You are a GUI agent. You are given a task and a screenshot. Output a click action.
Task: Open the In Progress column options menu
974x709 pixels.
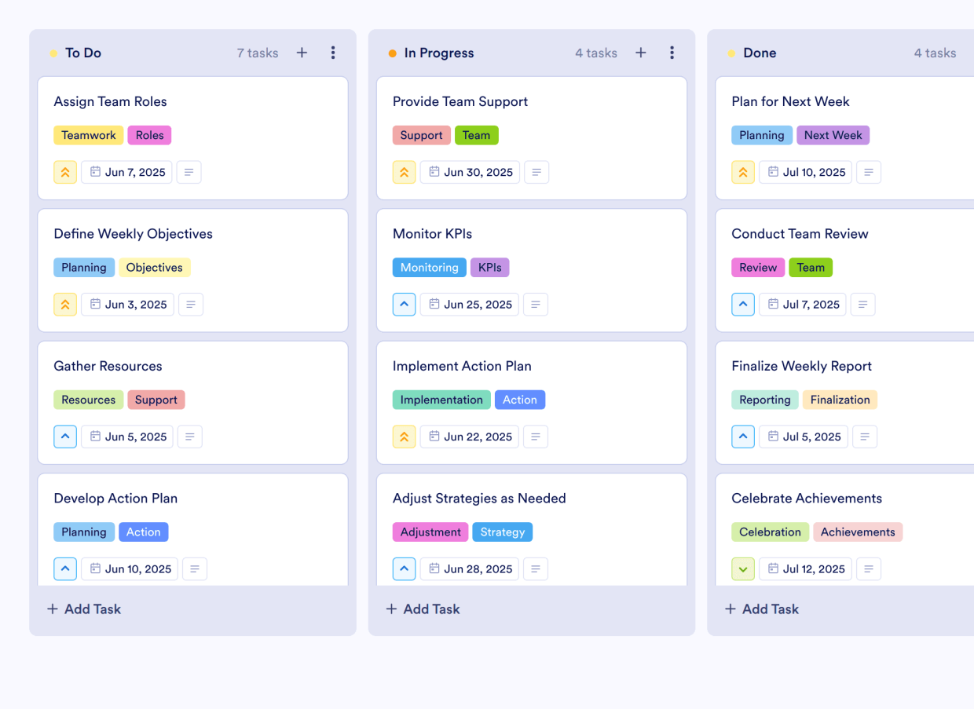click(672, 53)
